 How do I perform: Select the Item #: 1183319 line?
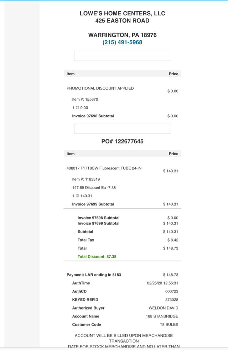86,179
